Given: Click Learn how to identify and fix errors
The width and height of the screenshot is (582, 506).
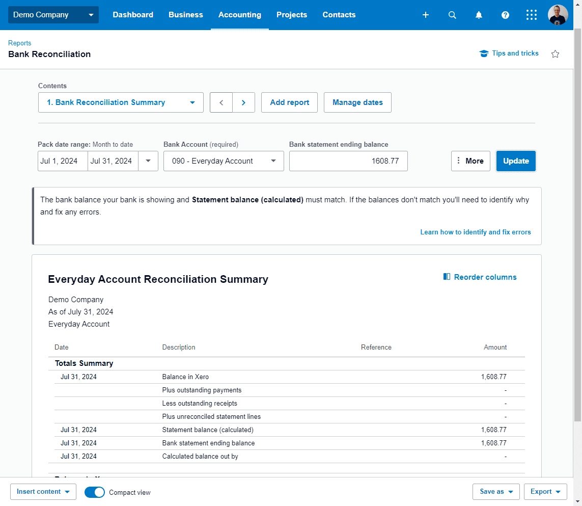Looking at the screenshot, I should 475,232.
